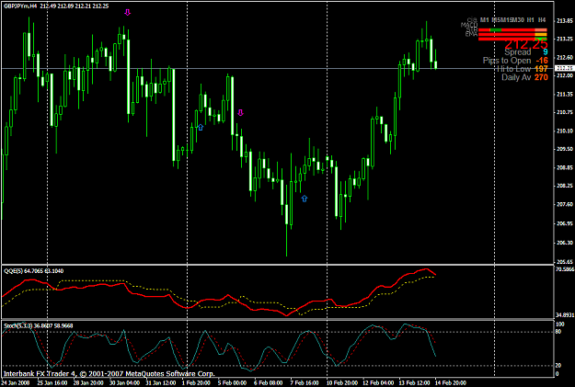Click the 209.50 price axis label

pyautogui.click(x=565, y=149)
